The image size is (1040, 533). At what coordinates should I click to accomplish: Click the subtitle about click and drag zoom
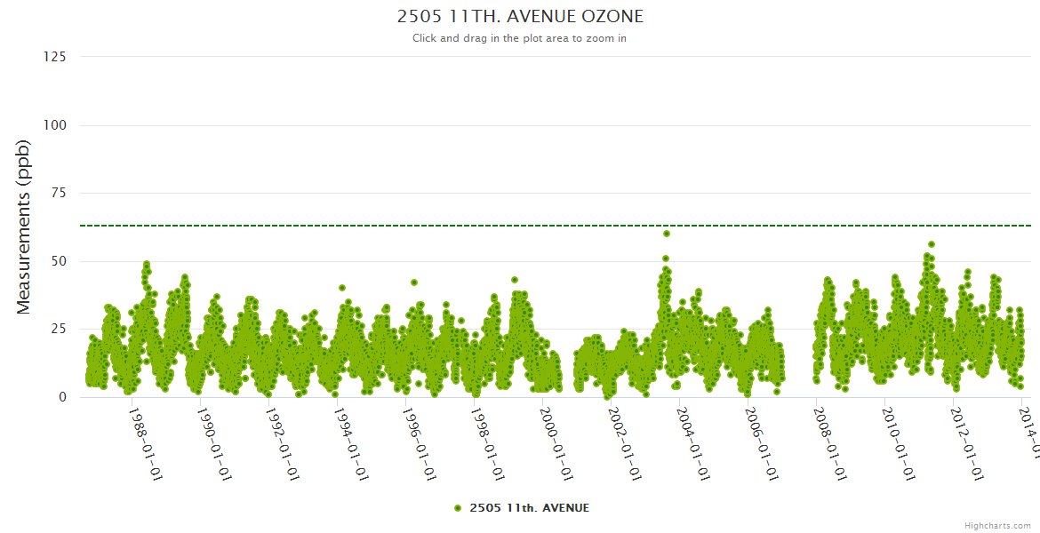coord(519,38)
